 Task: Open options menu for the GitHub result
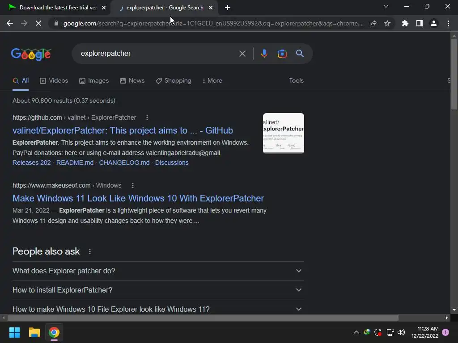[x=147, y=117]
